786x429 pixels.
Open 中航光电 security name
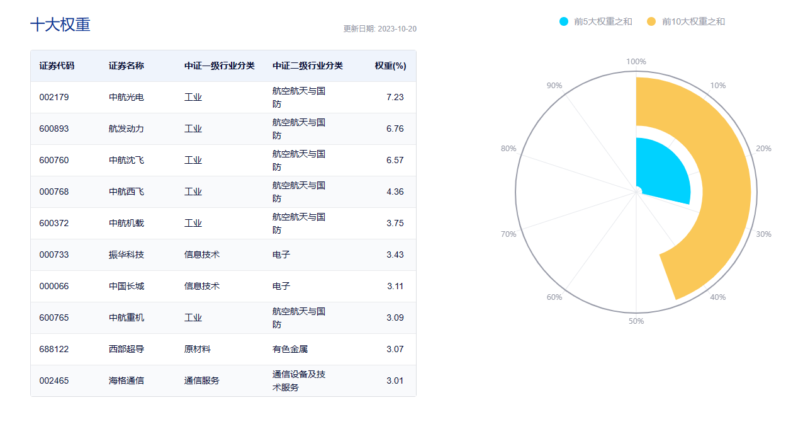pos(126,97)
